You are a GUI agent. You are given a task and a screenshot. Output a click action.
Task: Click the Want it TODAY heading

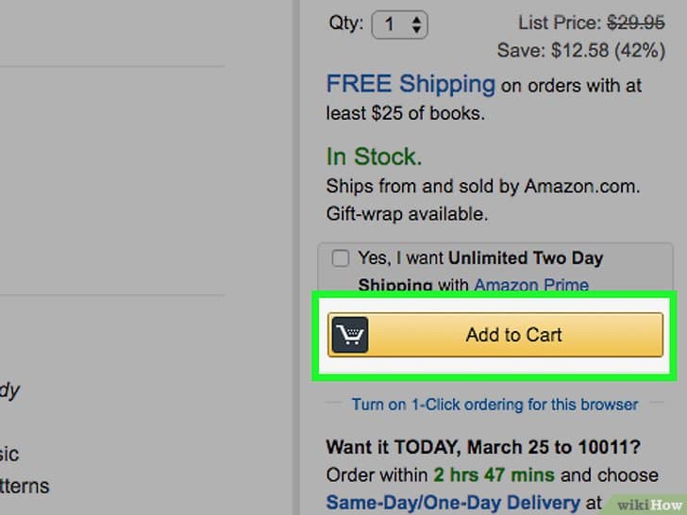pos(483,447)
